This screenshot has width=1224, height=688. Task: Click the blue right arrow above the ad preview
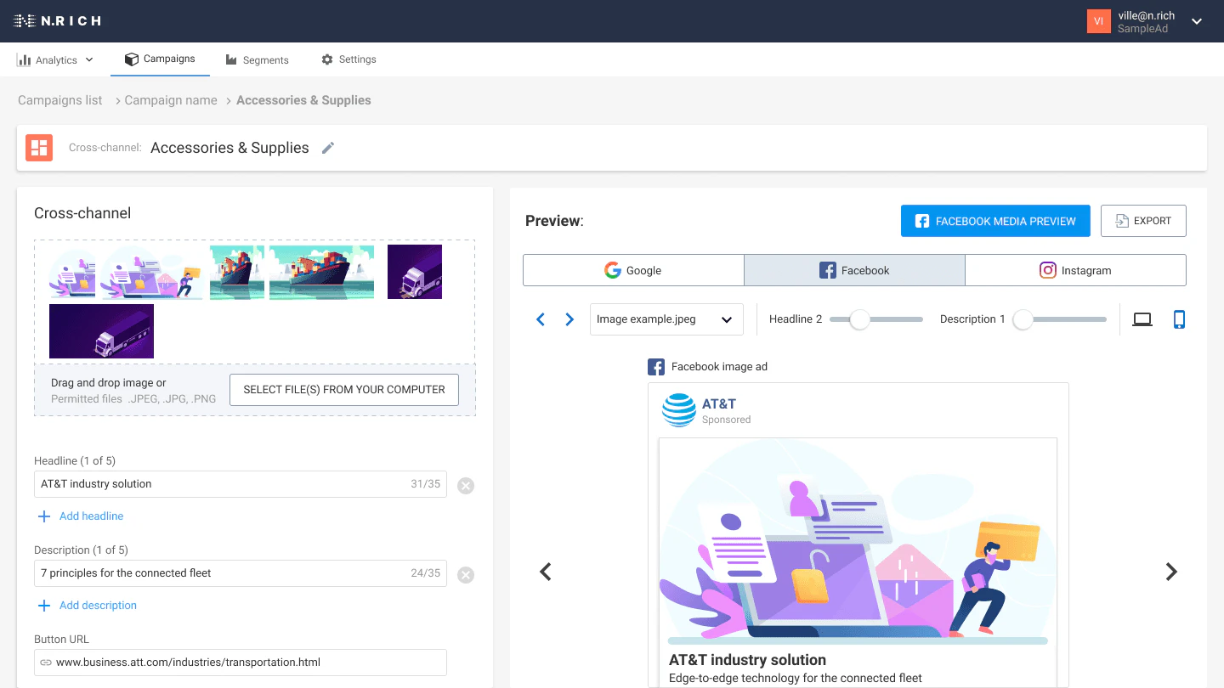click(x=569, y=319)
